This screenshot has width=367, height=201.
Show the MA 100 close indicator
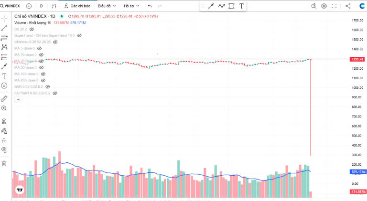tap(43, 74)
